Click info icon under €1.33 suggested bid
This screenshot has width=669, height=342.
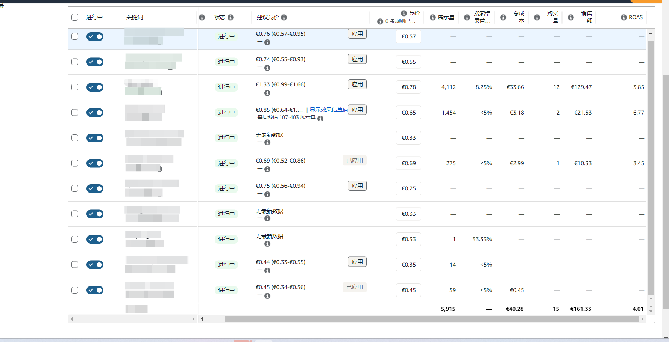(267, 93)
